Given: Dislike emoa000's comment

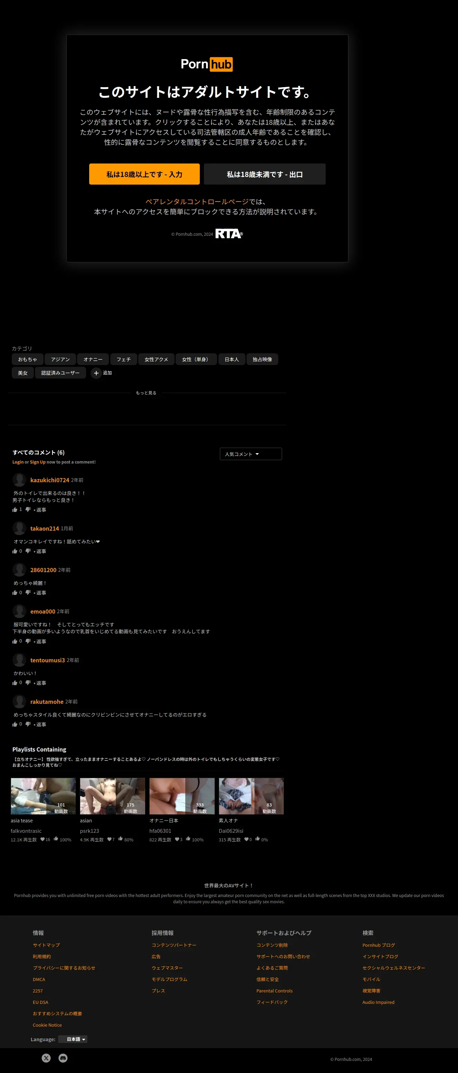Looking at the screenshot, I should (x=28, y=641).
